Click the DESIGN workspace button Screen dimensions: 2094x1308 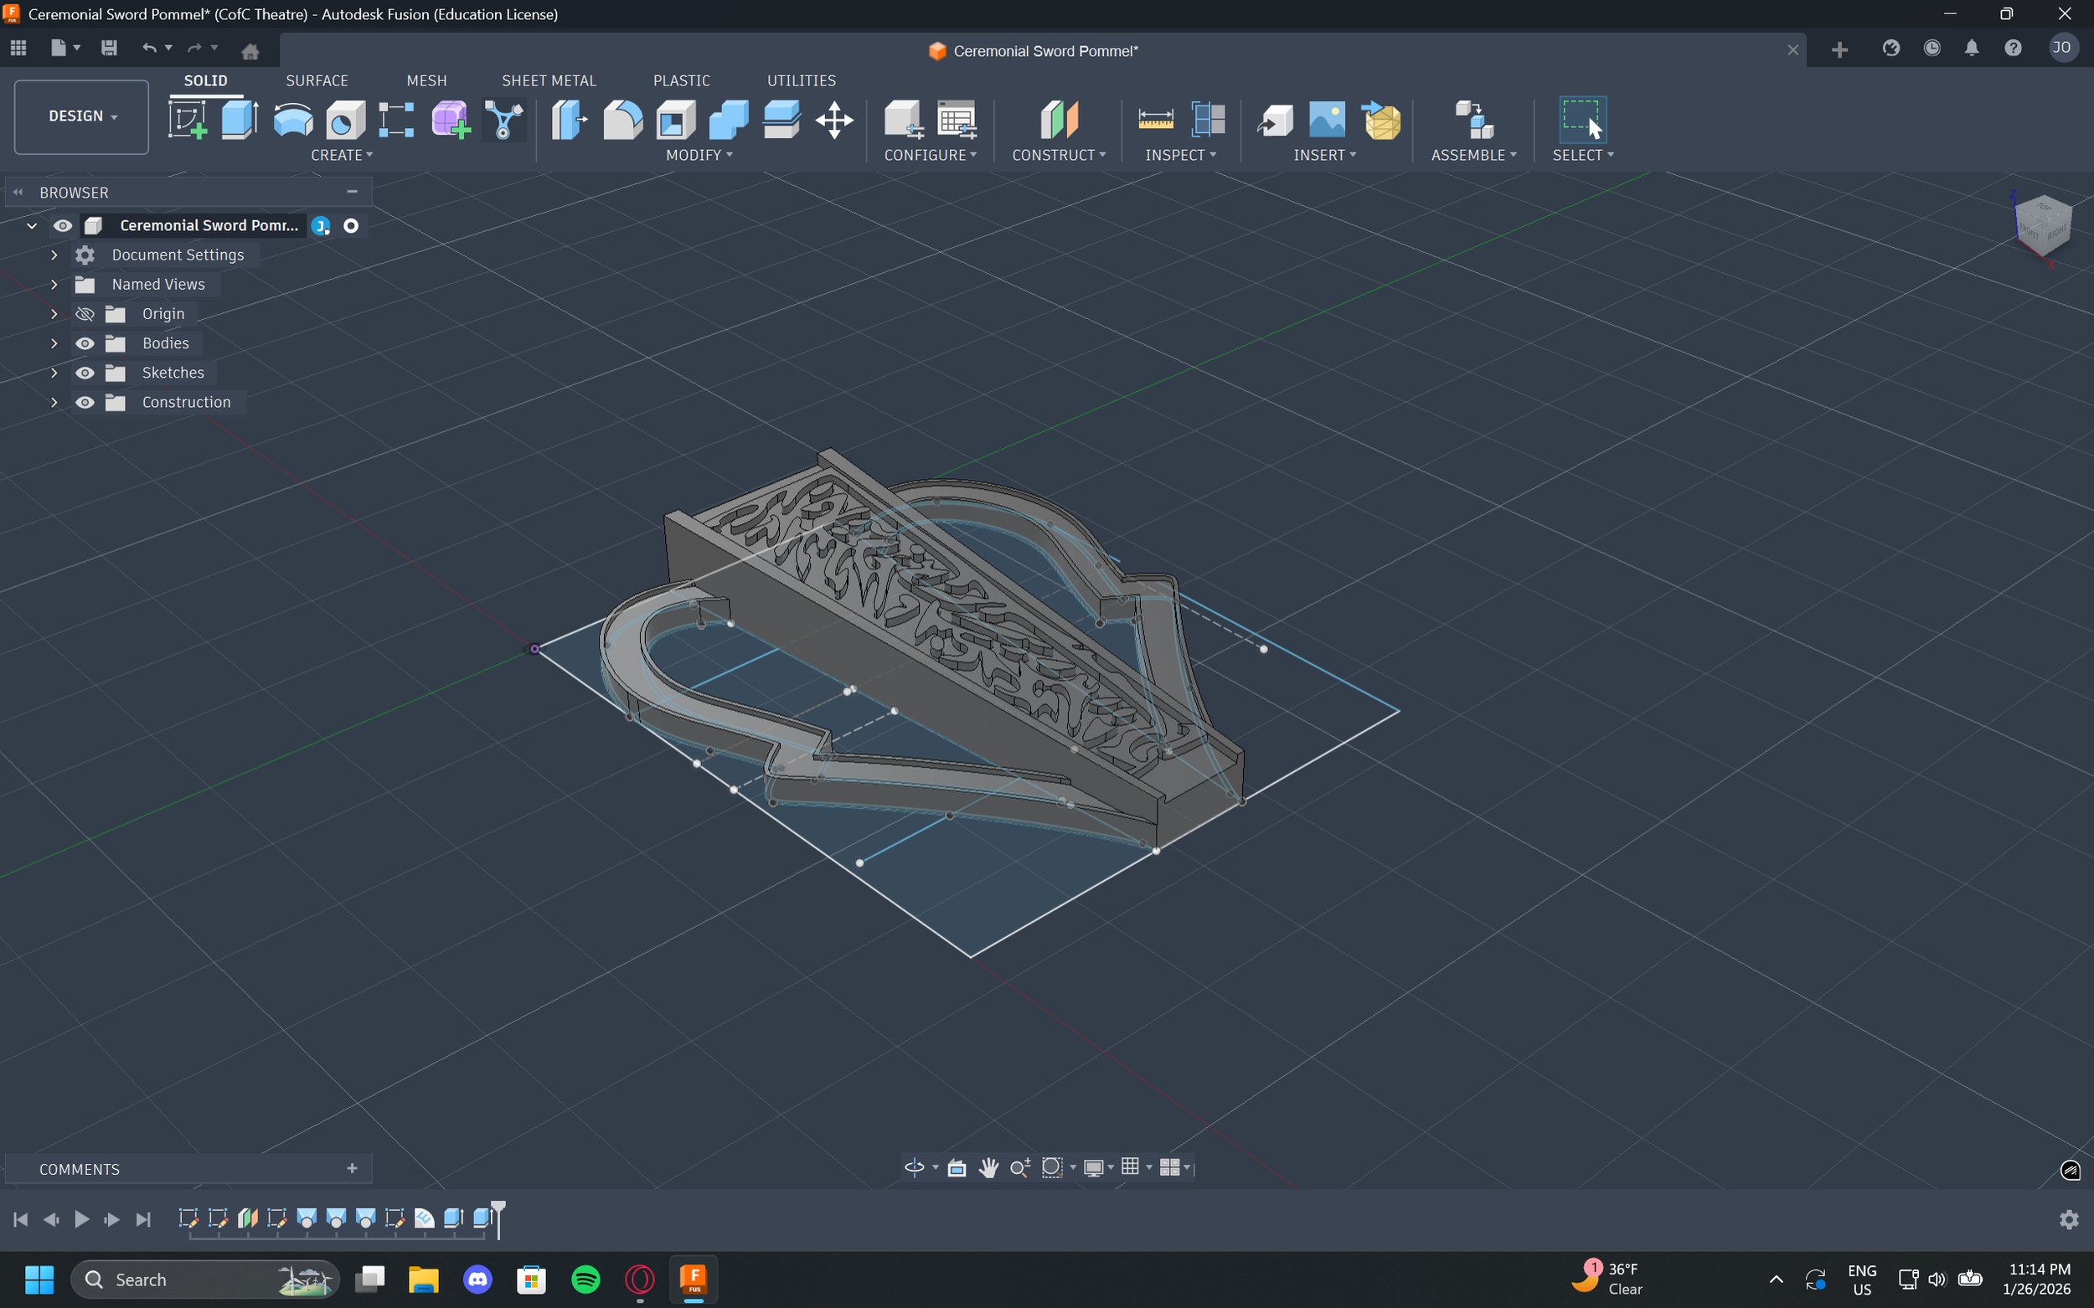point(81,116)
